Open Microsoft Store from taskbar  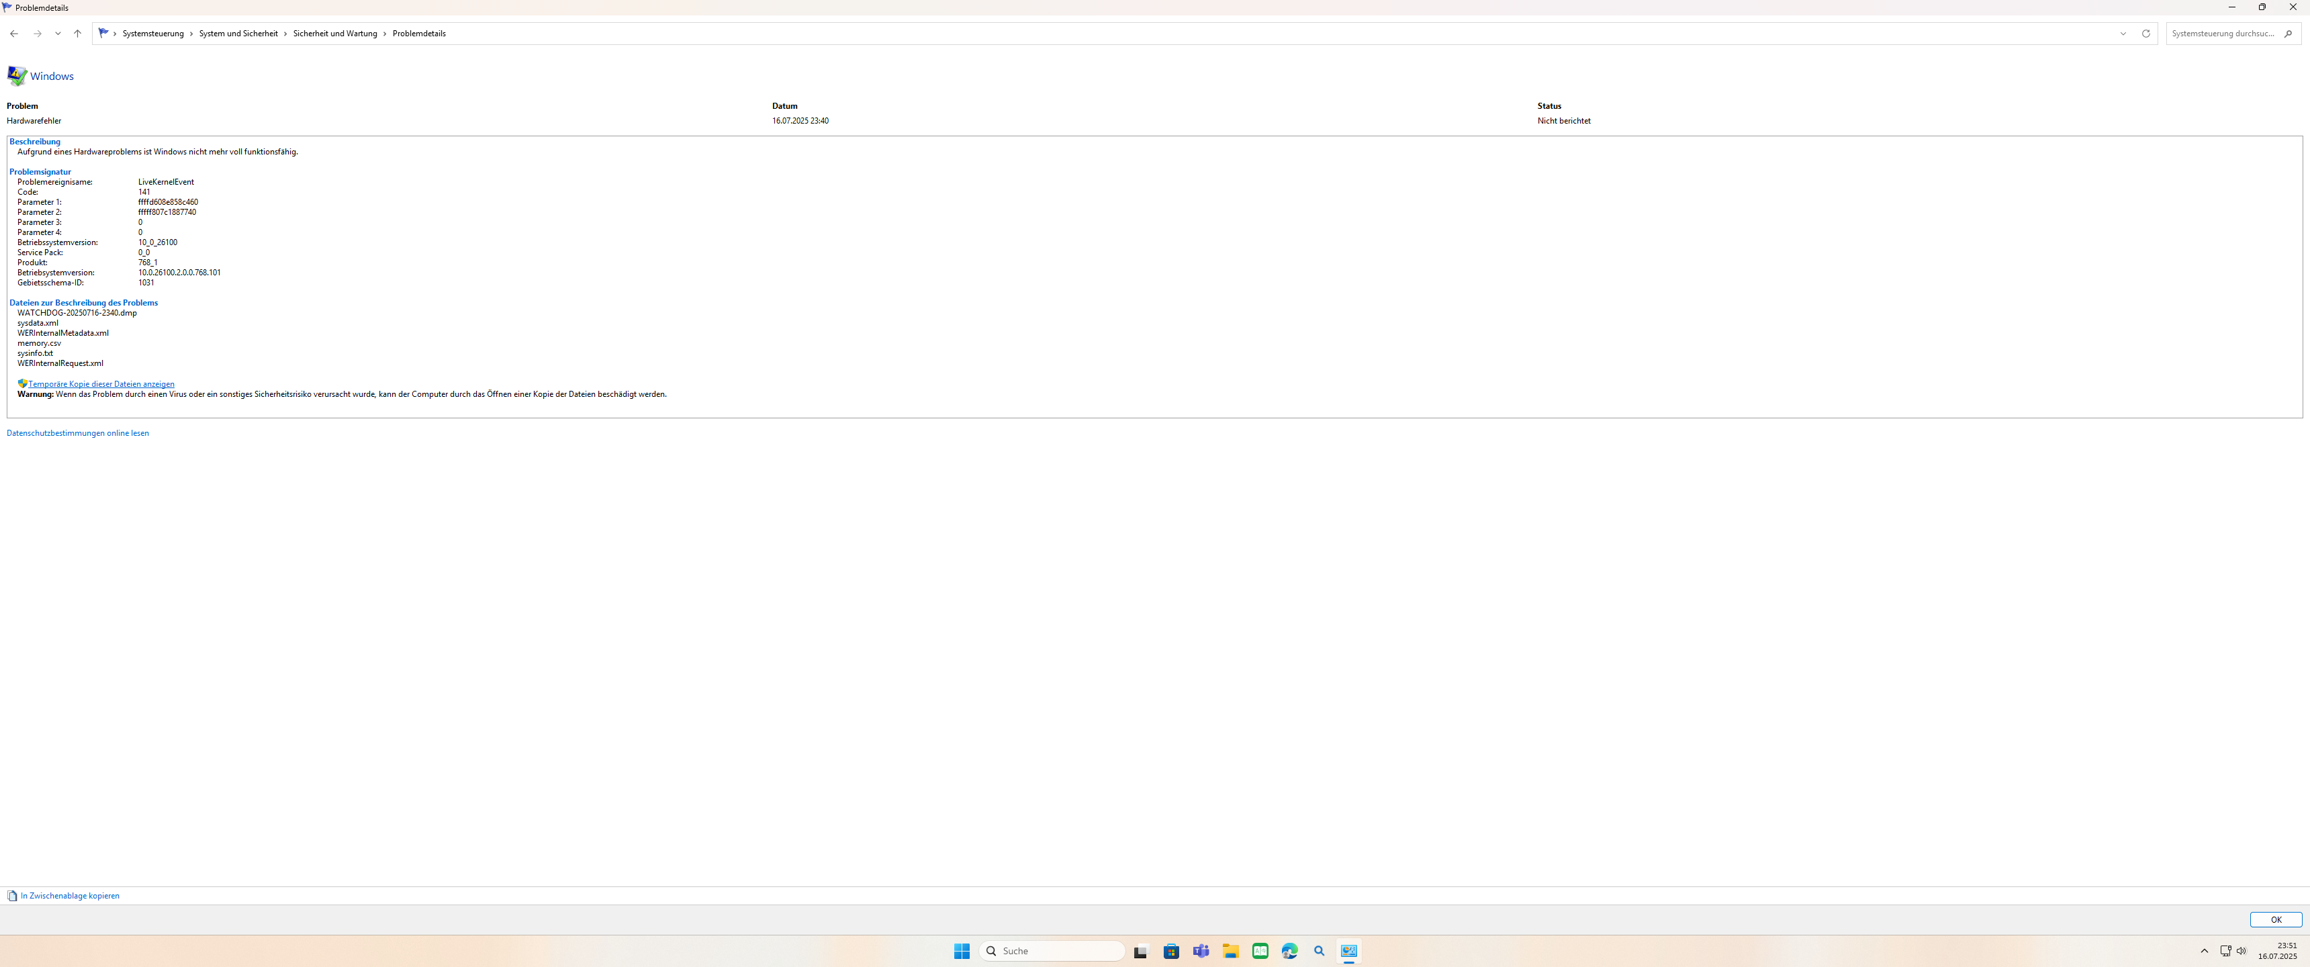point(1171,951)
